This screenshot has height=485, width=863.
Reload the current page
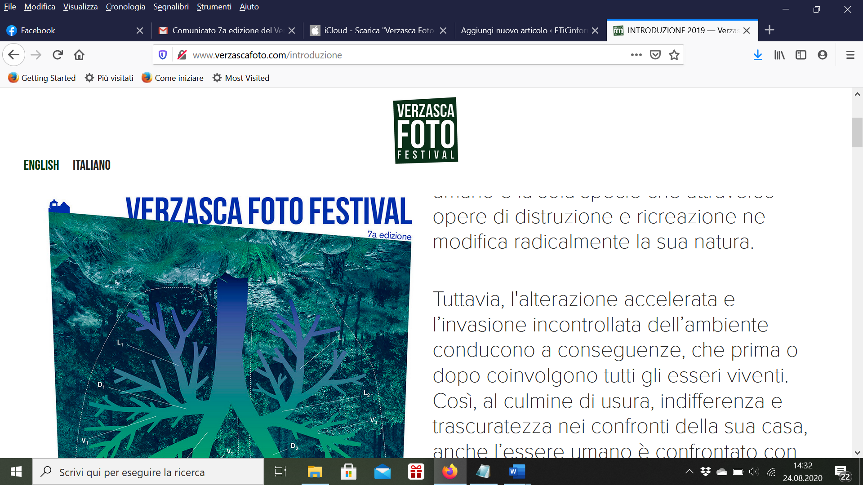[x=58, y=55]
